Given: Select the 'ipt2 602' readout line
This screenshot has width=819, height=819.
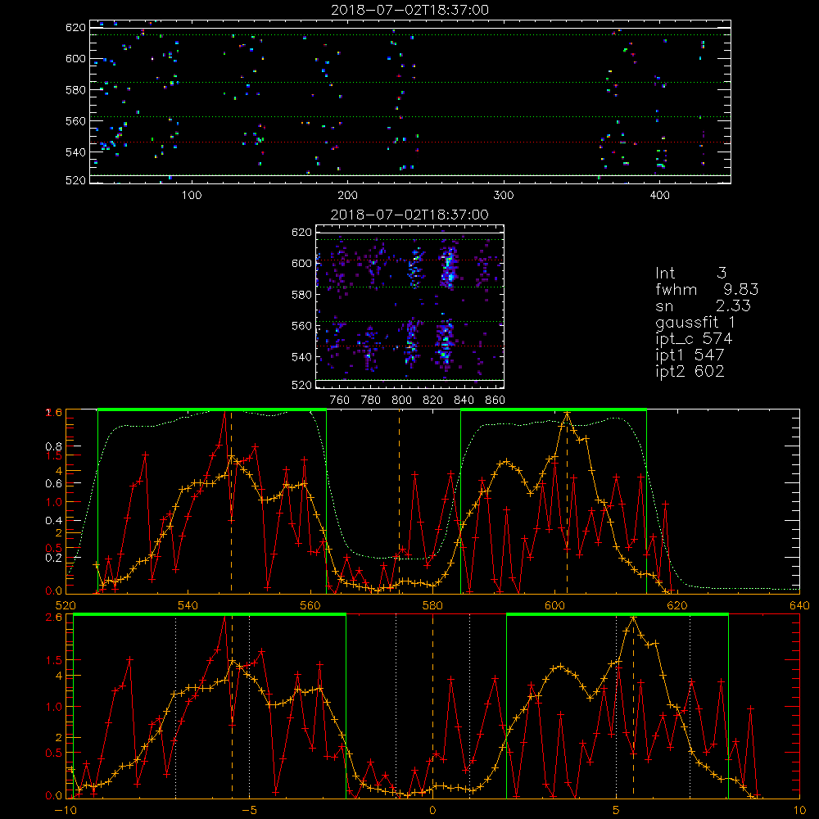Looking at the screenshot, I should pyautogui.click(x=690, y=371).
